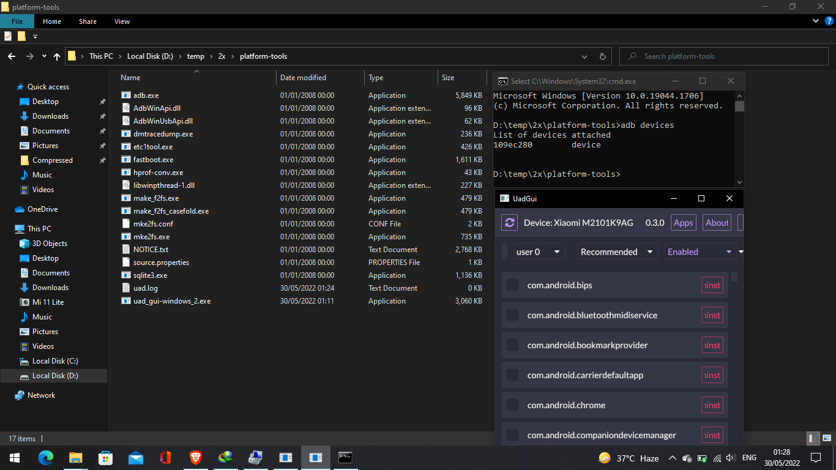The height and width of the screenshot is (470, 836).
Task: Open the user 0 dropdown
Action: tap(539, 251)
